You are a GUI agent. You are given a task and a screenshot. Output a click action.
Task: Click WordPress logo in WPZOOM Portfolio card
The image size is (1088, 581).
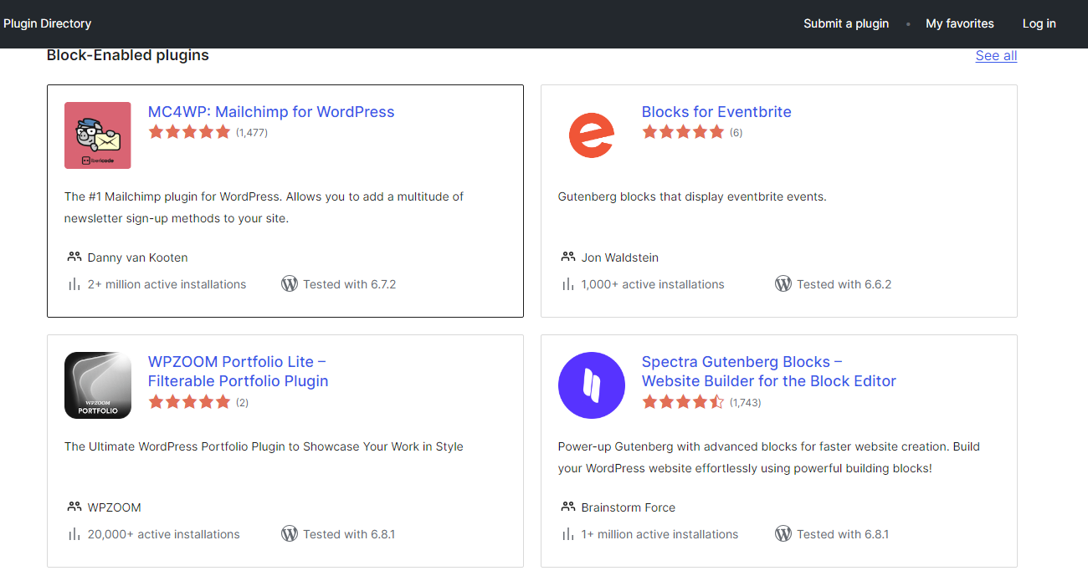290,534
